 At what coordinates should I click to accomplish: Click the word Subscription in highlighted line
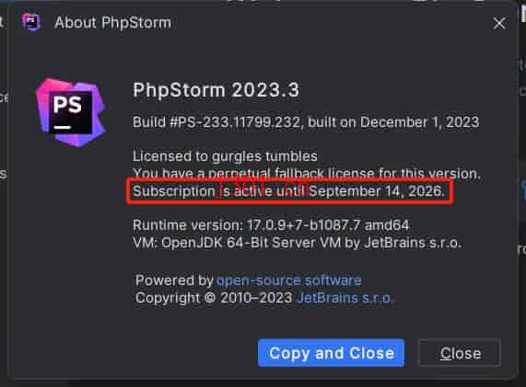click(174, 191)
